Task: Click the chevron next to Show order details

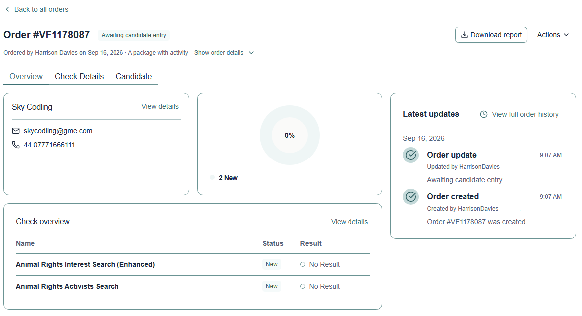Action: (x=251, y=53)
